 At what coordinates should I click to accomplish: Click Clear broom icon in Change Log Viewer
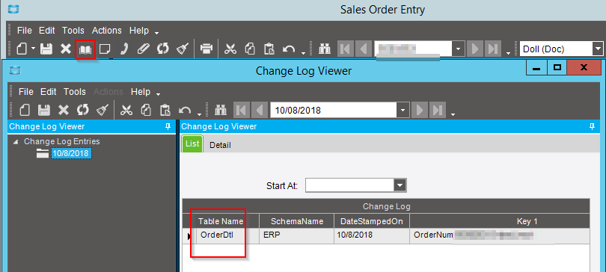coord(102,111)
